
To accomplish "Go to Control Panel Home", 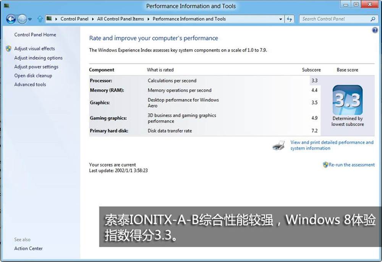I will tap(35, 35).
